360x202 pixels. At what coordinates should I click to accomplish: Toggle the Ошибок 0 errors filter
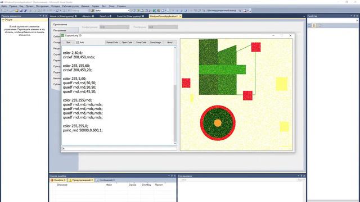click(x=58, y=180)
